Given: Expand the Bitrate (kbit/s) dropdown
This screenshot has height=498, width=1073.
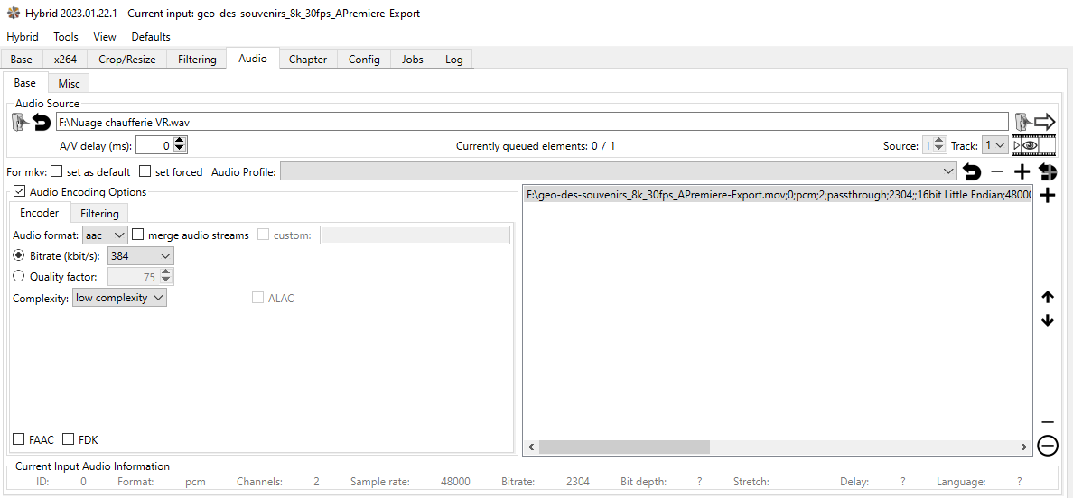Looking at the screenshot, I should point(140,256).
